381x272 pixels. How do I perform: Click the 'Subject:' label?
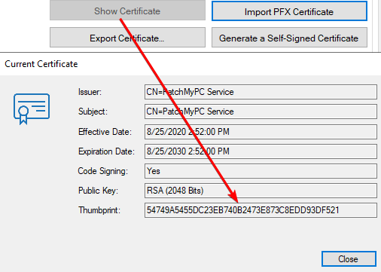click(93, 112)
